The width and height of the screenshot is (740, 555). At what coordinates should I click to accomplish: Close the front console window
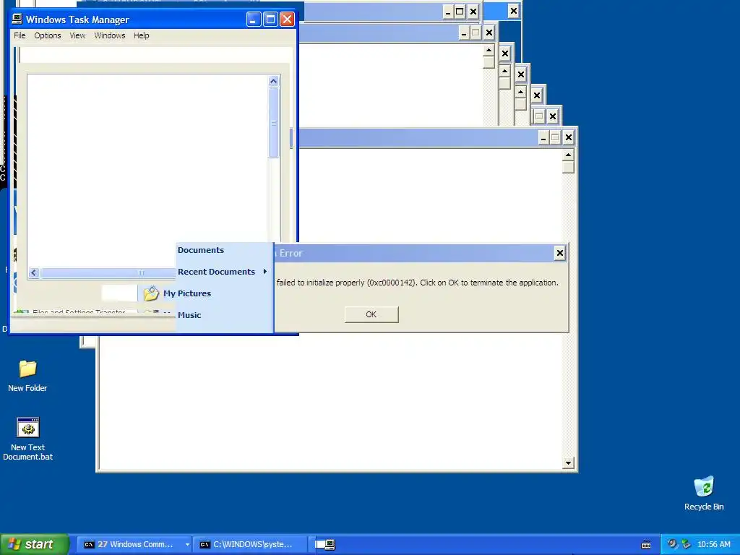569,138
